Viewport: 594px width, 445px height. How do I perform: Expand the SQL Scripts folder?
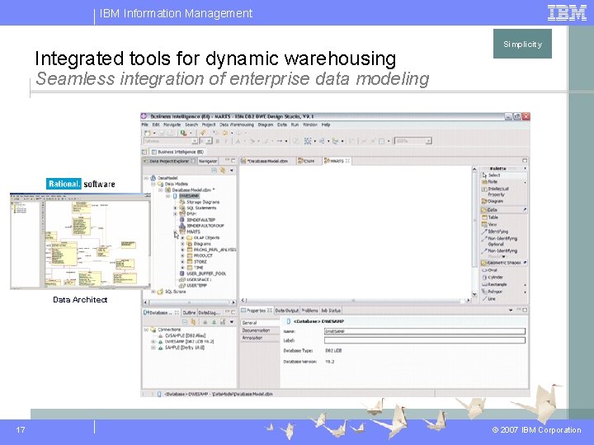[153, 292]
